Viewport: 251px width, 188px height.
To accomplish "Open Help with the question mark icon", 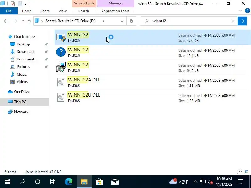I will click(247, 11).
